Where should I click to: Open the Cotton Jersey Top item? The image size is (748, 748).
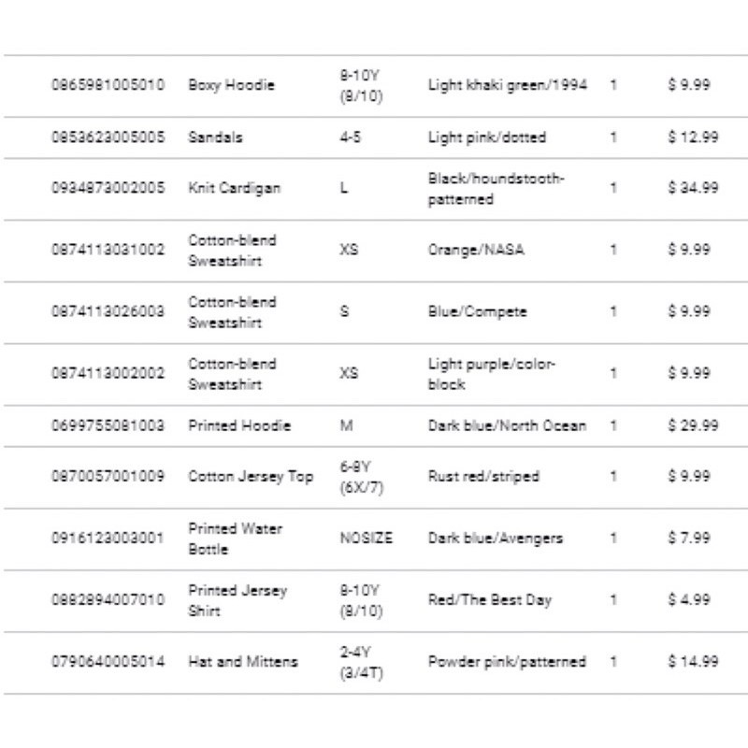pyautogui.click(x=251, y=476)
